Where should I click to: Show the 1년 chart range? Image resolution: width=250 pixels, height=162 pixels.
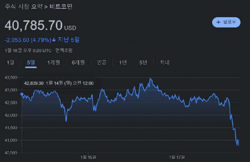[x=123, y=63]
